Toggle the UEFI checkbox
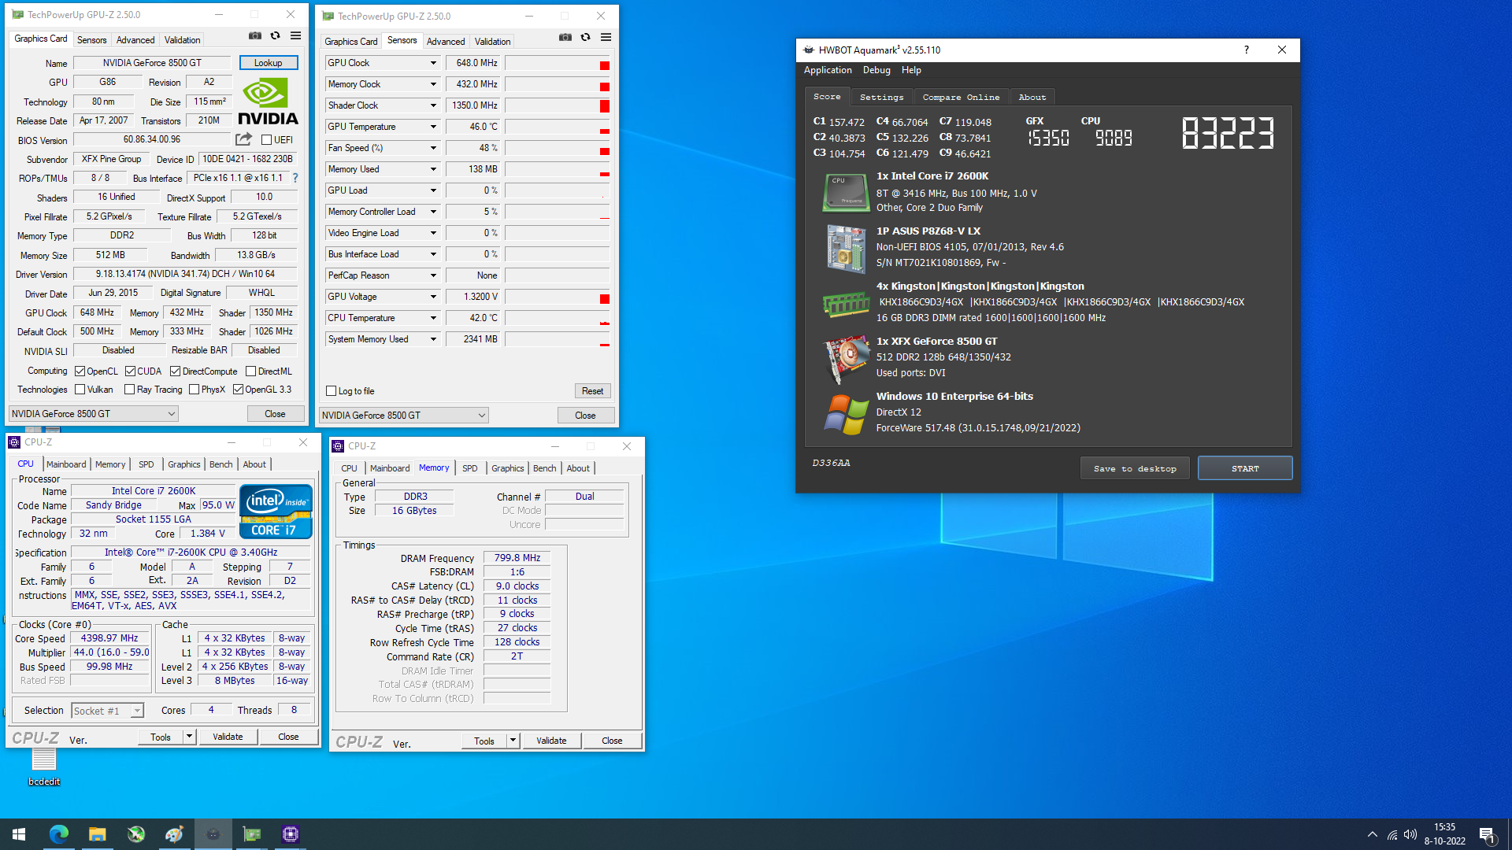 266,140
